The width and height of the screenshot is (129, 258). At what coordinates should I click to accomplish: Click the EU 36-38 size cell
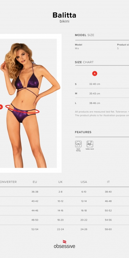(35, 192)
